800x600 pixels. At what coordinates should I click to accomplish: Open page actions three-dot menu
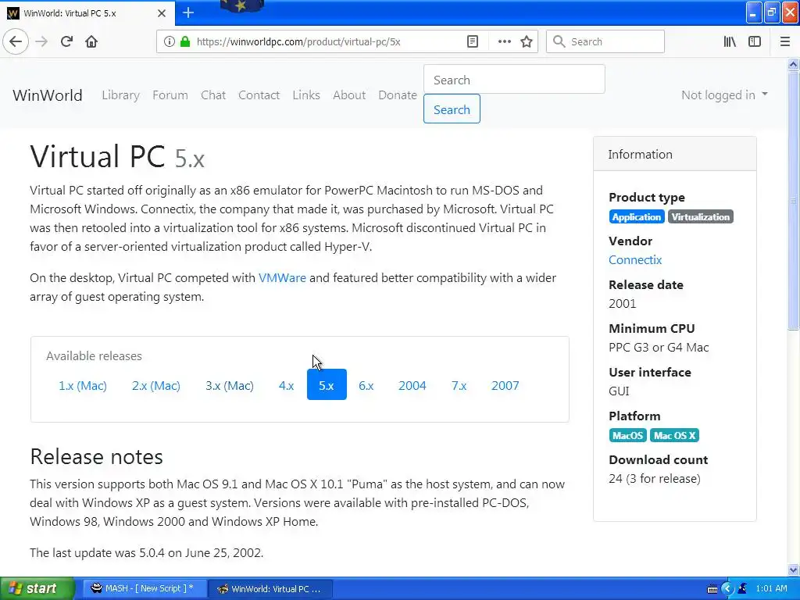[504, 41]
